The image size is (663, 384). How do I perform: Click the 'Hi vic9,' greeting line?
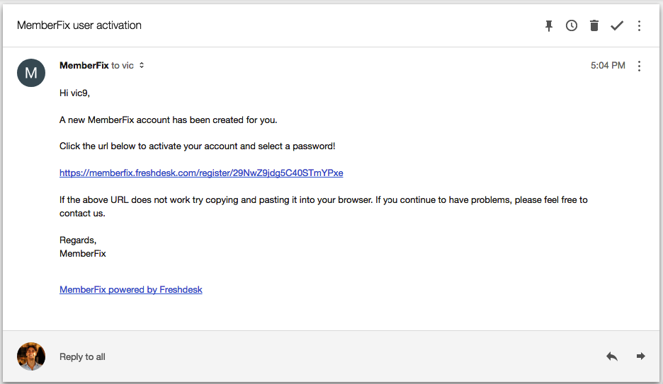[75, 93]
